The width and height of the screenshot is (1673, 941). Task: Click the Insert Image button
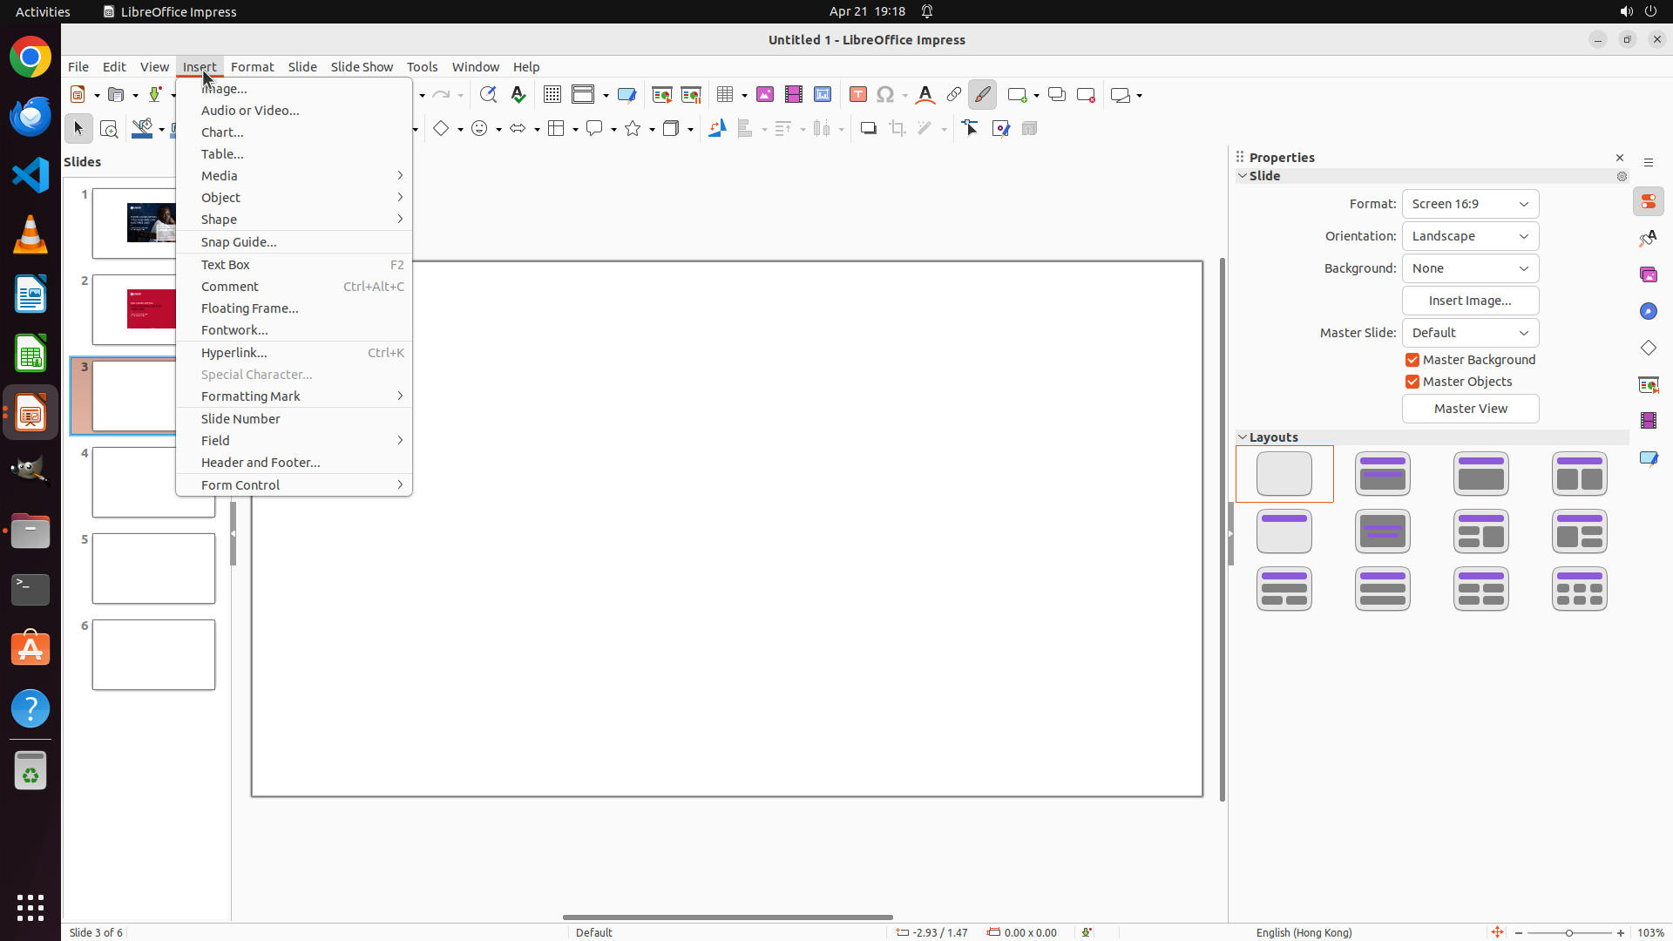1470,301
